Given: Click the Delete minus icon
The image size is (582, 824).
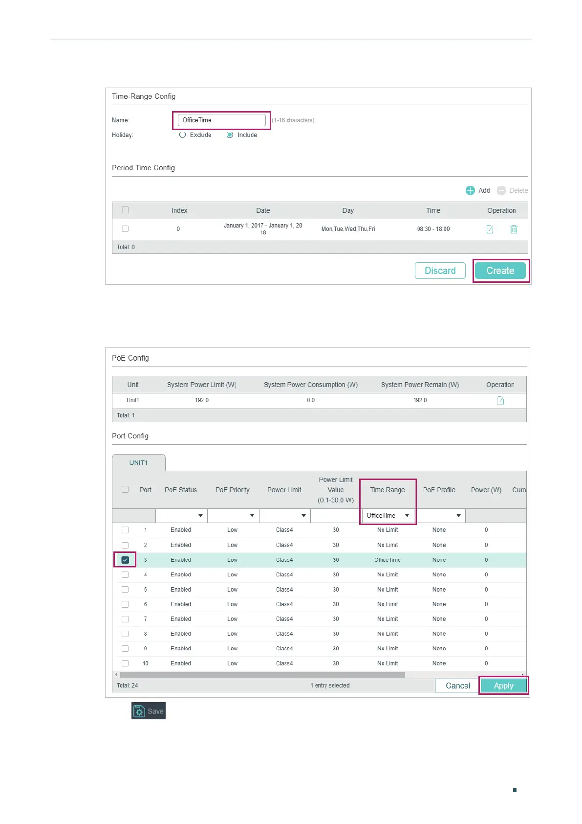Looking at the screenshot, I should click(x=501, y=190).
